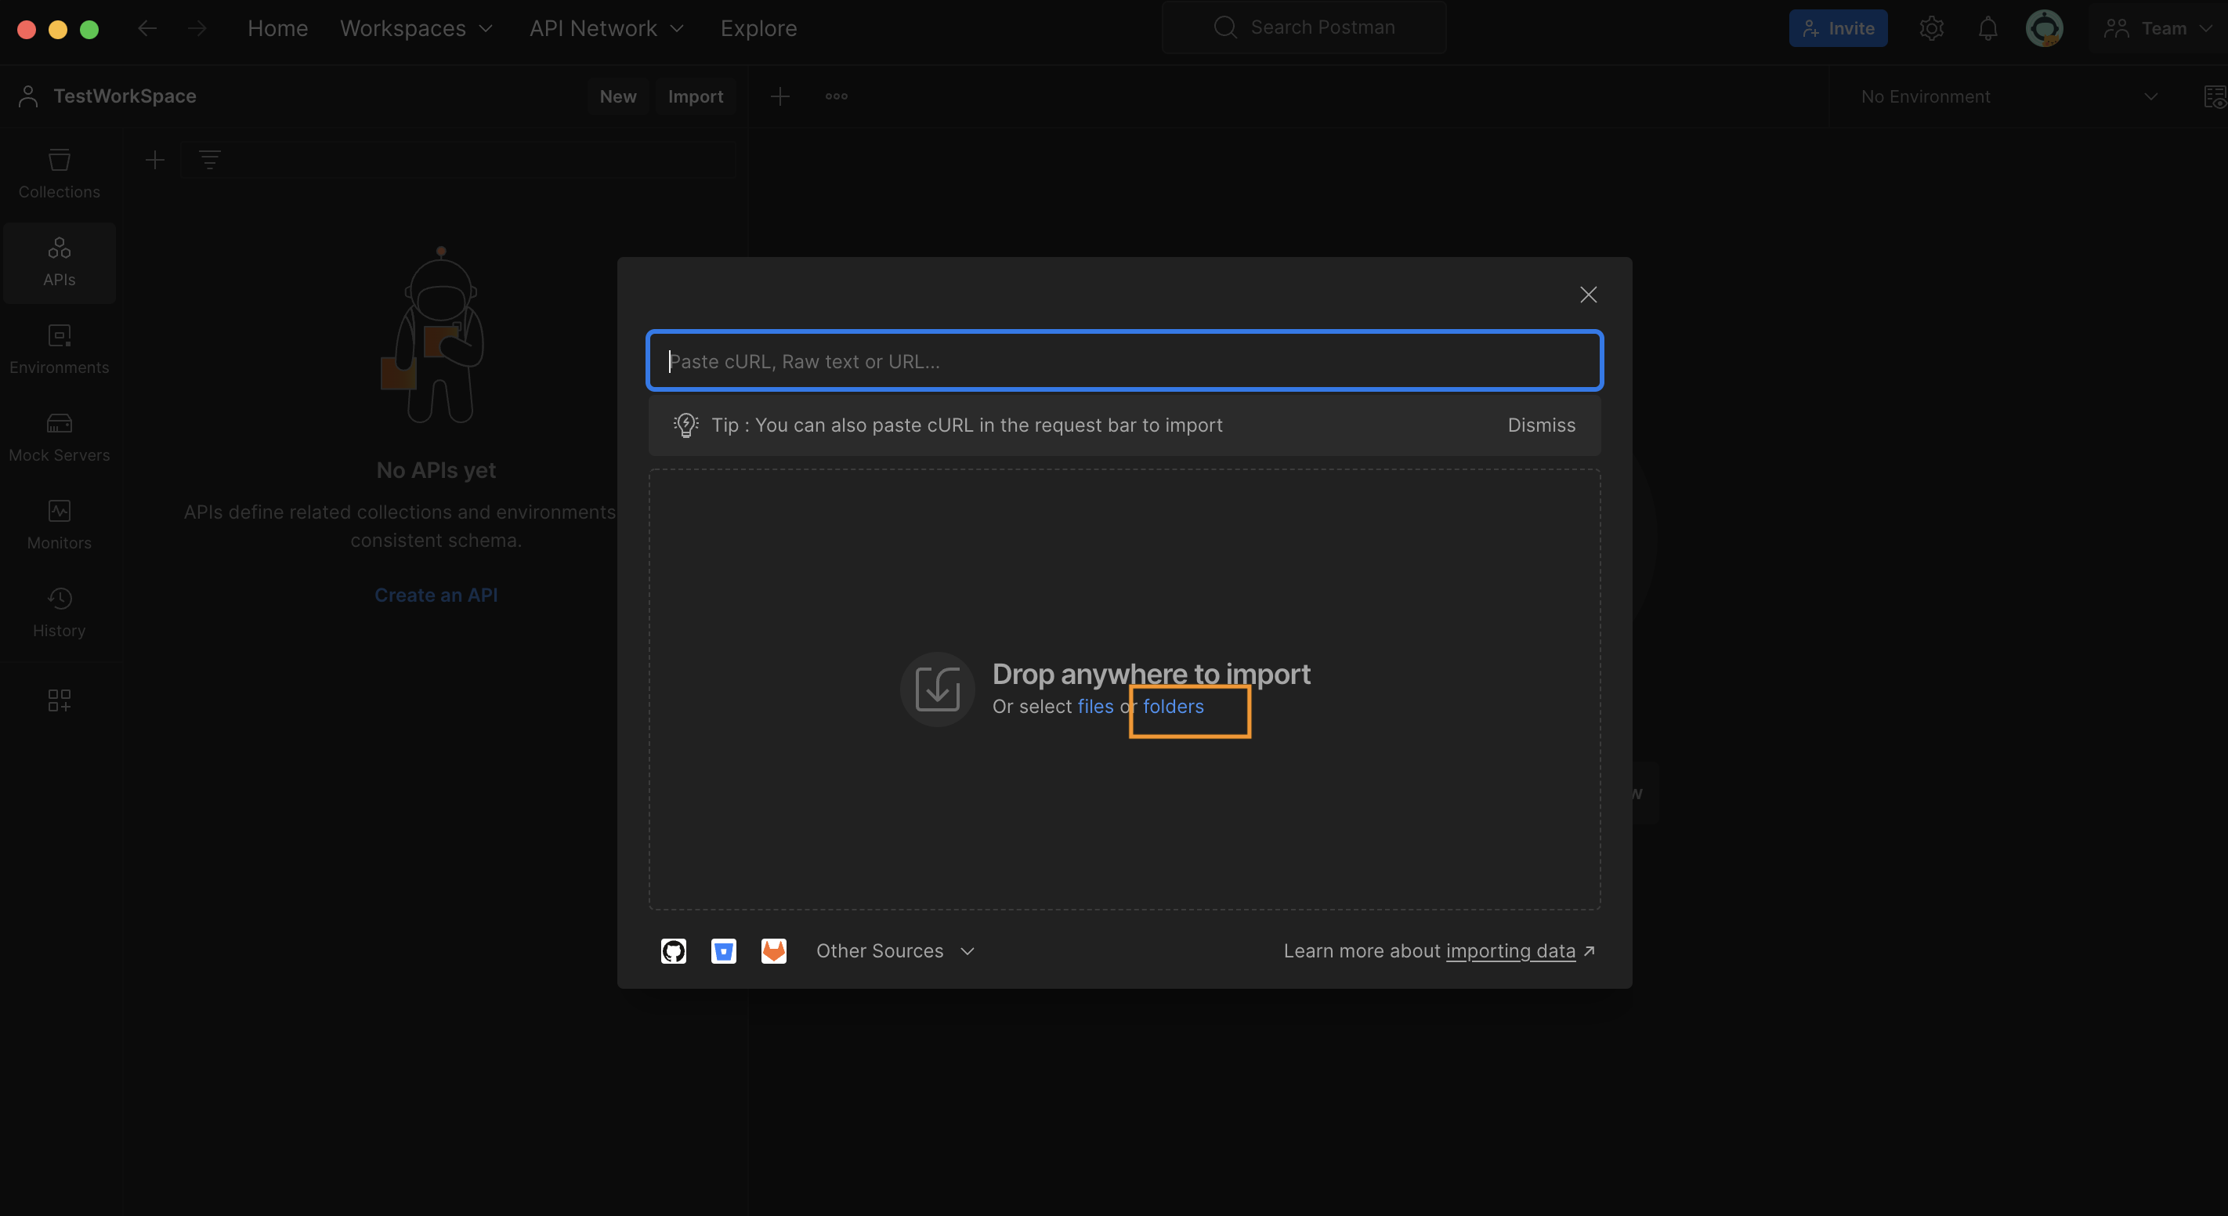Click the configure sidebar apps grid icon
Viewport: 2228px width, 1216px height.
59,700
